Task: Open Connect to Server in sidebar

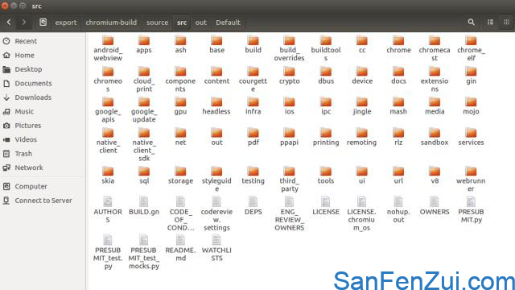Action: tap(43, 201)
